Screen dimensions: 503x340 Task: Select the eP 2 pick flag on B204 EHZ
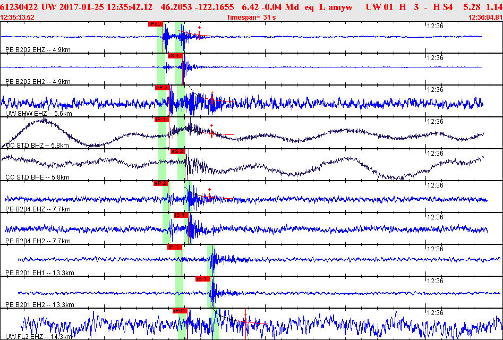click(161, 183)
